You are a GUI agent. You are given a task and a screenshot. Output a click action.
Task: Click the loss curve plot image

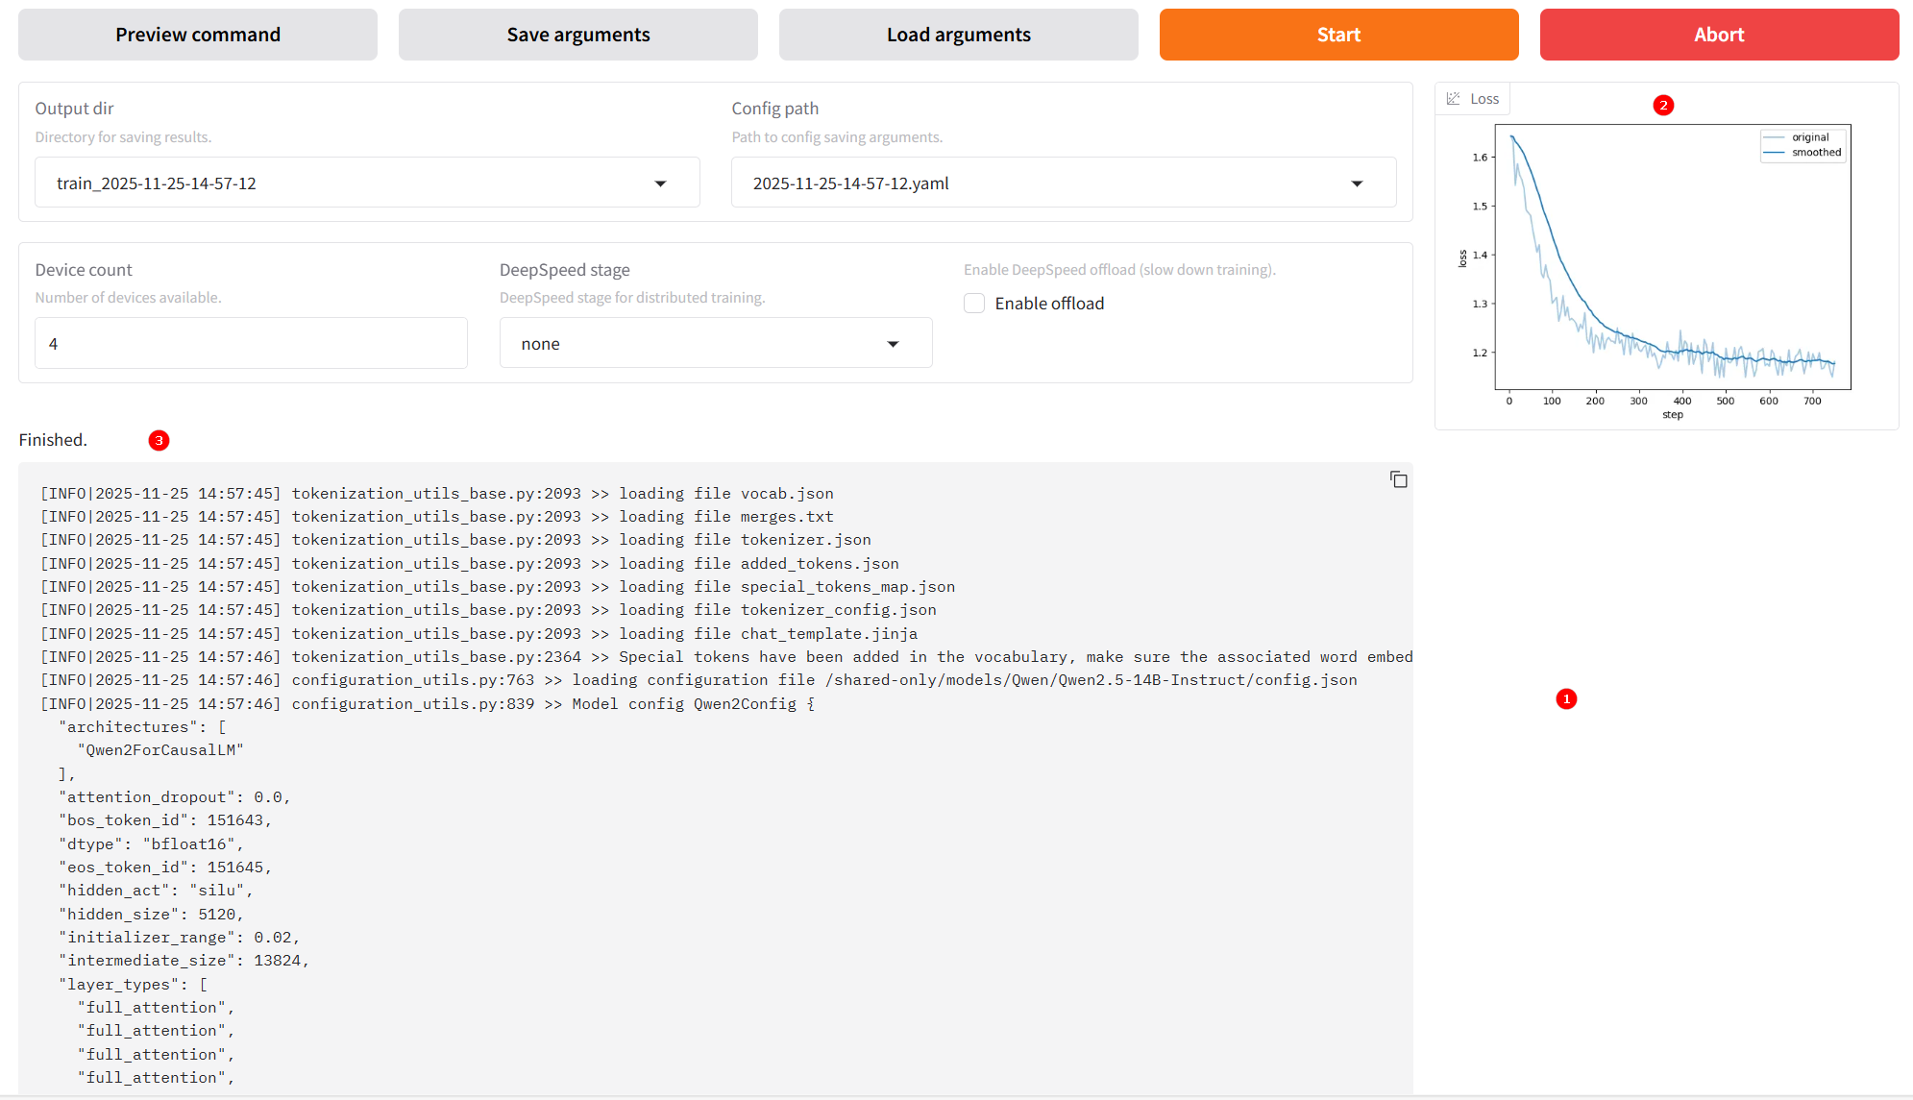click(1672, 259)
